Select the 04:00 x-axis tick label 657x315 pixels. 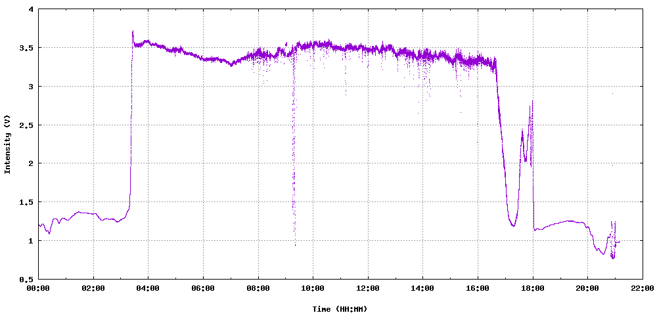coord(148,288)
